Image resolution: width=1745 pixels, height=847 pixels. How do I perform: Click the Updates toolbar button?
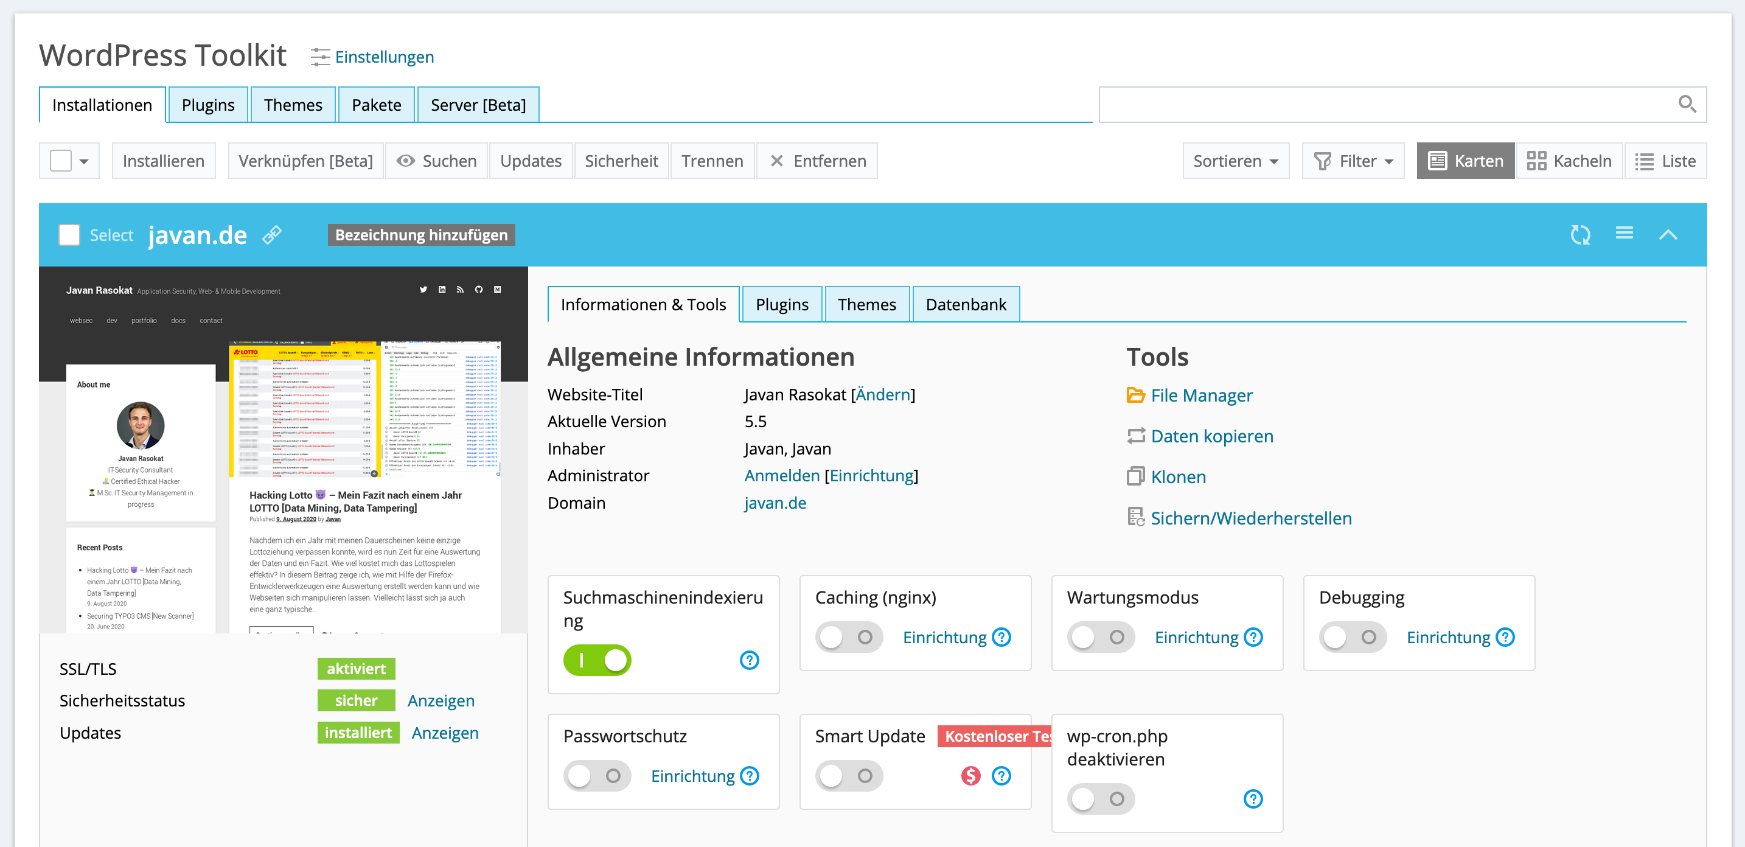pyautogui.click(x=531, y=161)
